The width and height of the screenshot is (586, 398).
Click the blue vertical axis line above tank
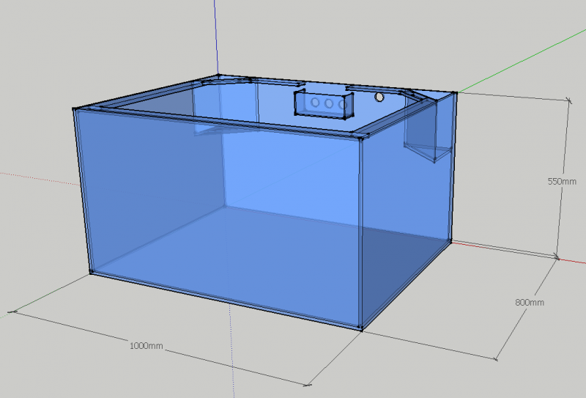[x=218, y=37]
